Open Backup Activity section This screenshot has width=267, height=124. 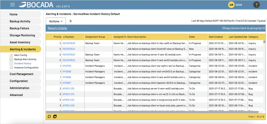point(21,21)
